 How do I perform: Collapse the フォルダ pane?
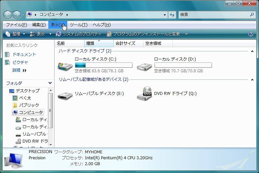click(x=50, y=83)
